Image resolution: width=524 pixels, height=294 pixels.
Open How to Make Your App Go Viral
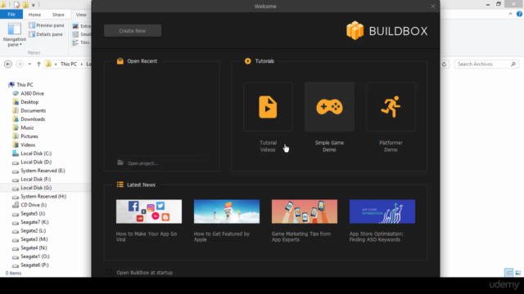click(147, 237)
